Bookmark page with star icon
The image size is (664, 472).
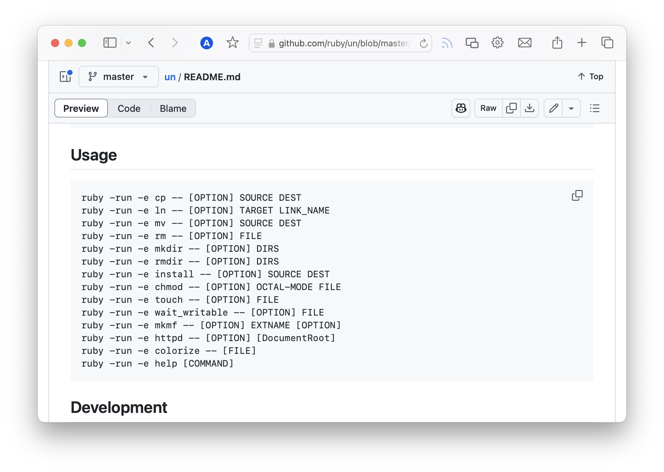(x=233, y=43)
